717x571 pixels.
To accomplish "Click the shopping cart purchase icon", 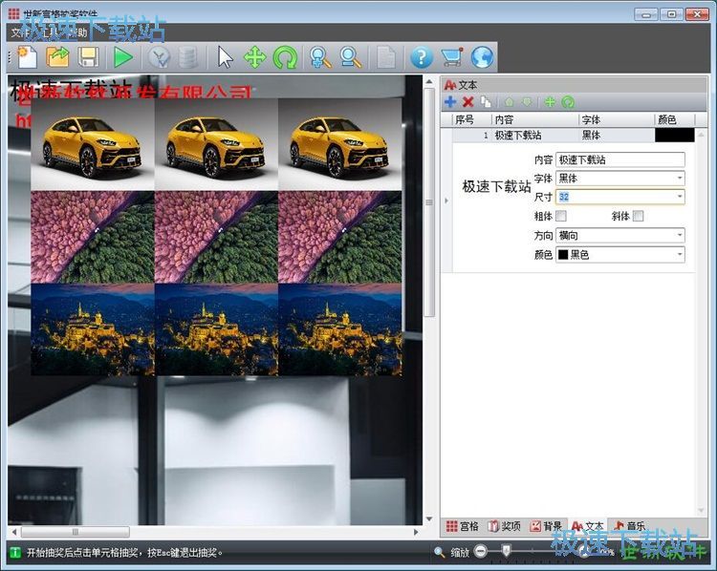I will pos(452,58).
